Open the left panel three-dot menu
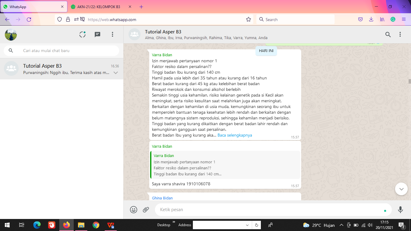Viewport: 411px width, 231px height. (113, 35)
